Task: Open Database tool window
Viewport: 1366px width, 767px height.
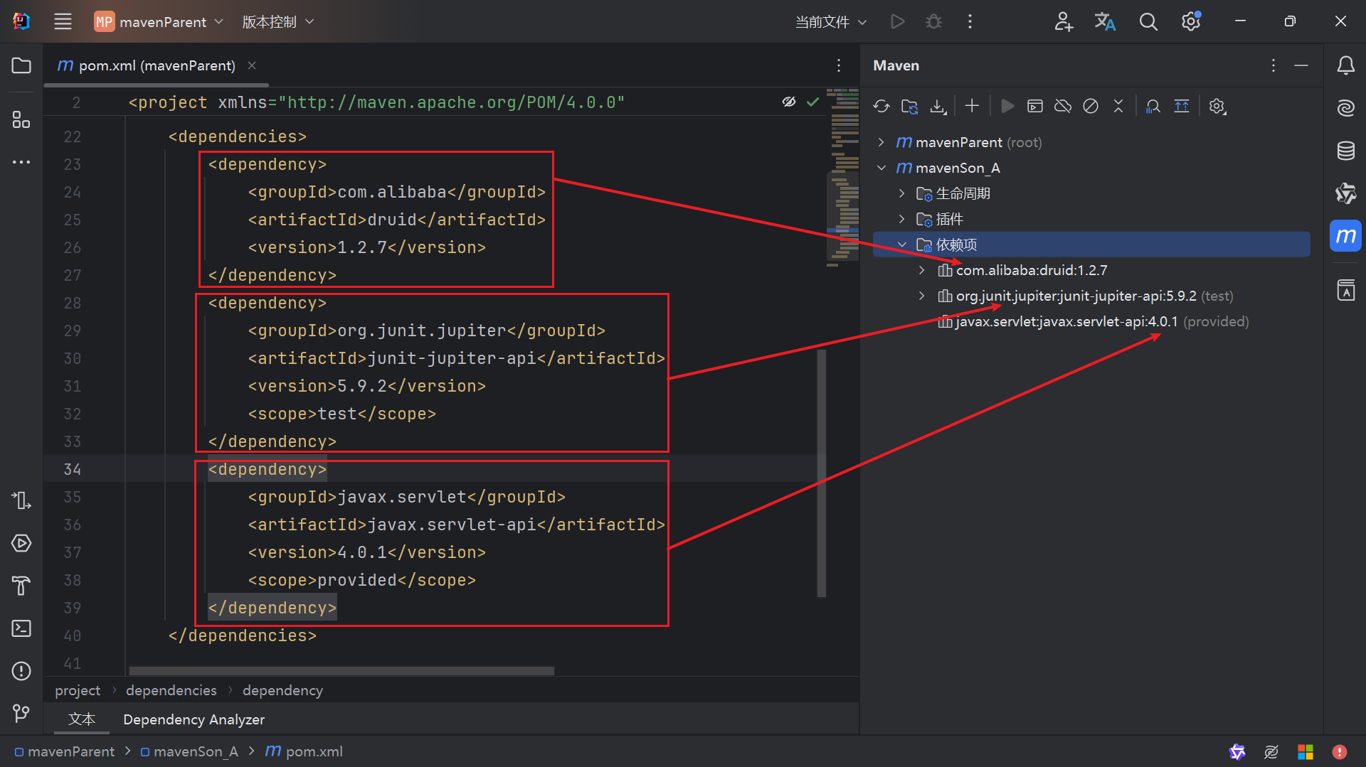Action: 1345,151
